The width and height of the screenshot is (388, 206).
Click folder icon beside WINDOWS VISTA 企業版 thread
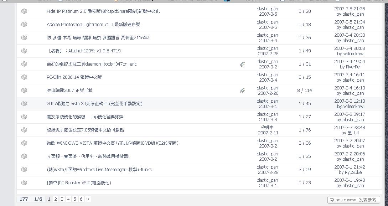(24, 143)
